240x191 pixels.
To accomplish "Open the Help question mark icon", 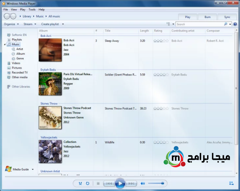I will point(235,24).
